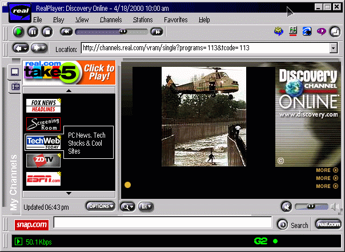This screenshot has width=345, height=252.
Task: Click the fast forward button
Action: (157, 31)
